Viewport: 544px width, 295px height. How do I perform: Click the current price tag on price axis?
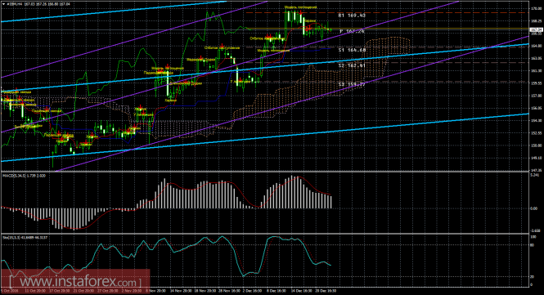537,29
